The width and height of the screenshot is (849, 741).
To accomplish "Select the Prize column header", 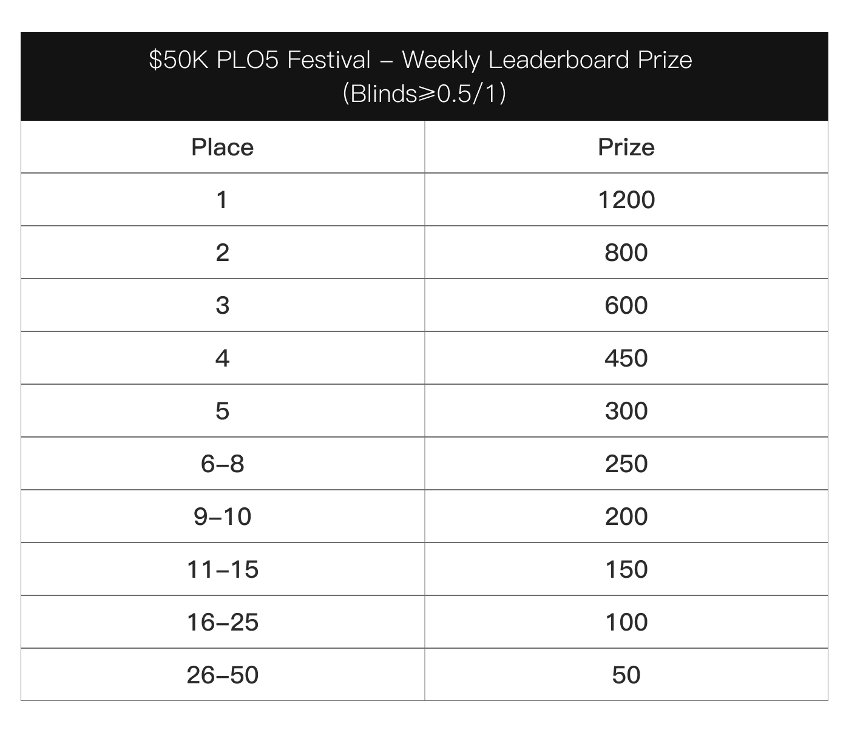I will (x=626, y=147).
